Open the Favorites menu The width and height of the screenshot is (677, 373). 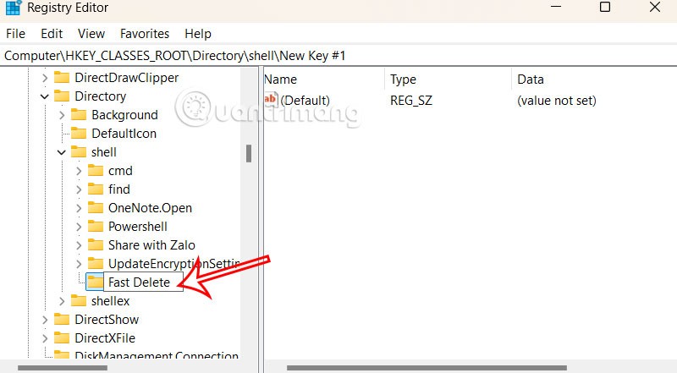145,34
